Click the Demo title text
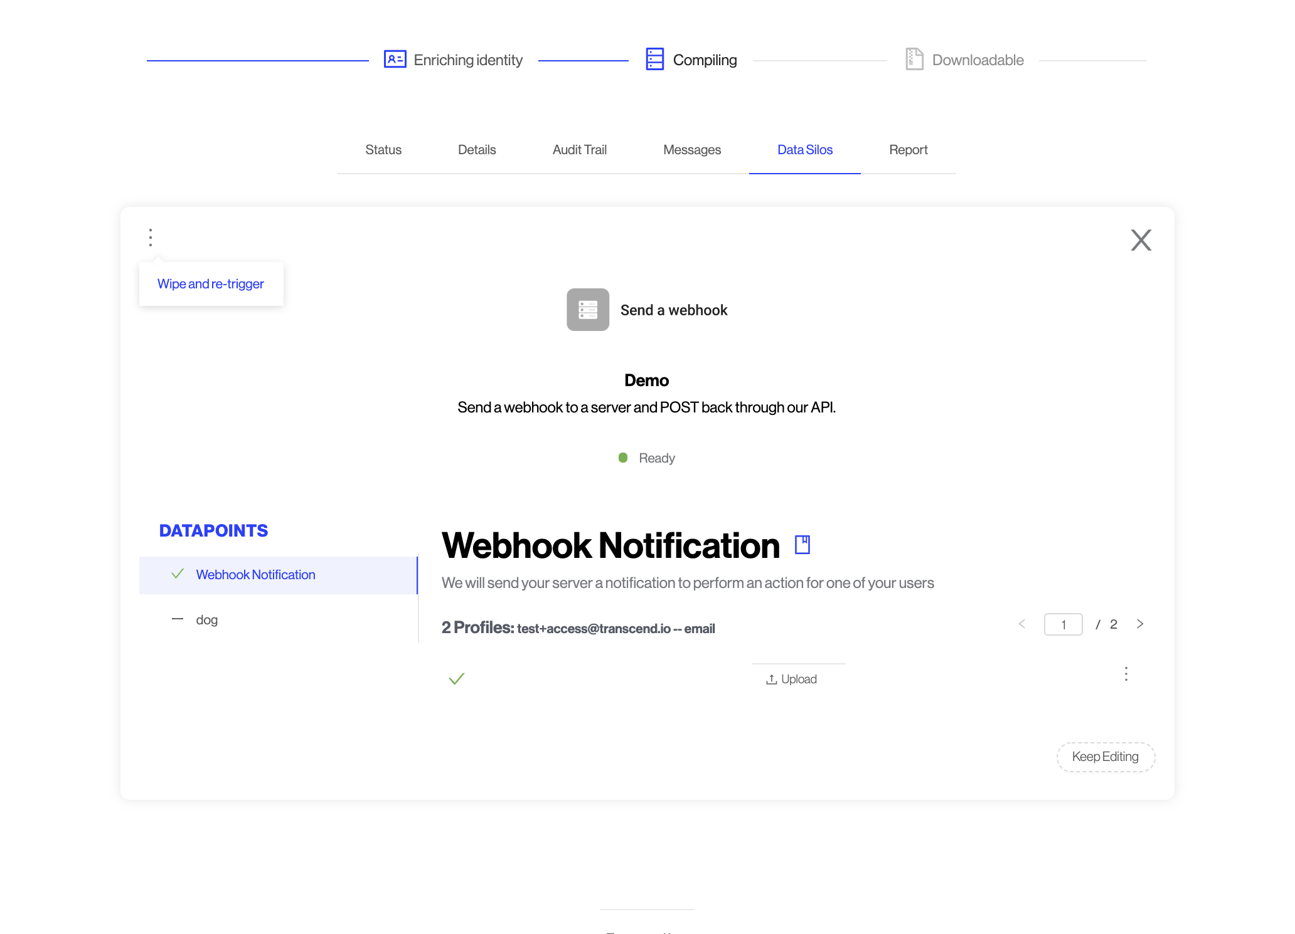1295x934 pixels. click(647, 380)
